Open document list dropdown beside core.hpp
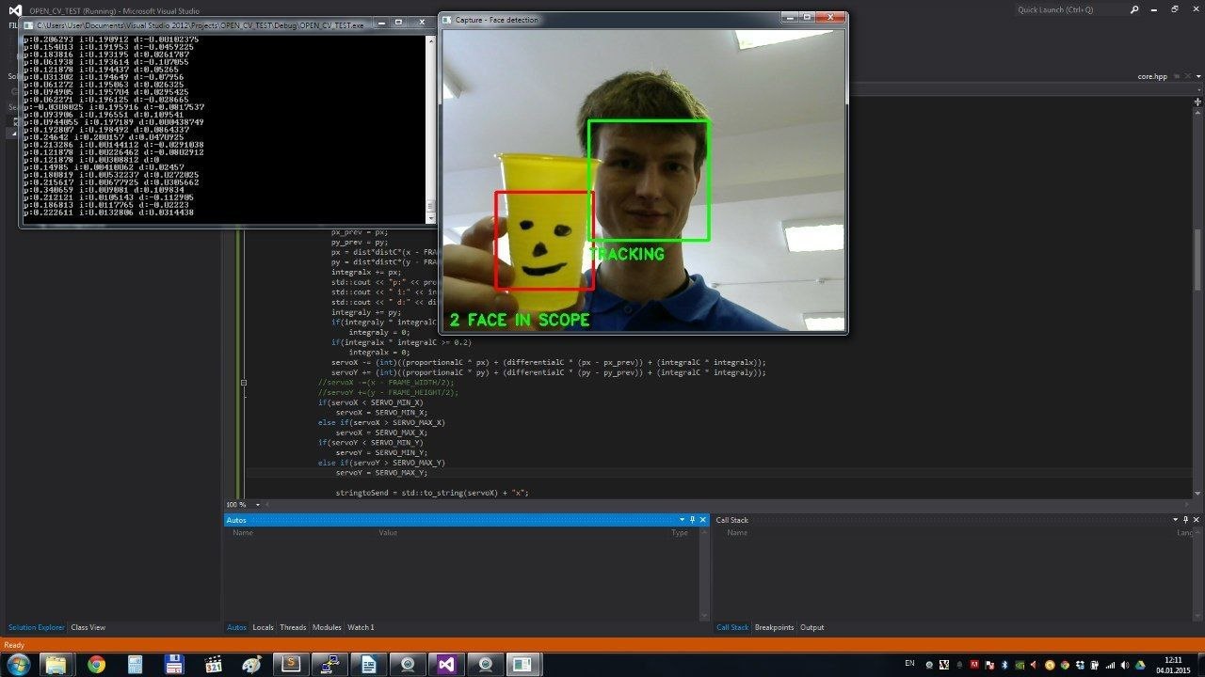Viewport: 1205px width, 677px height. tap(1198, 77)
